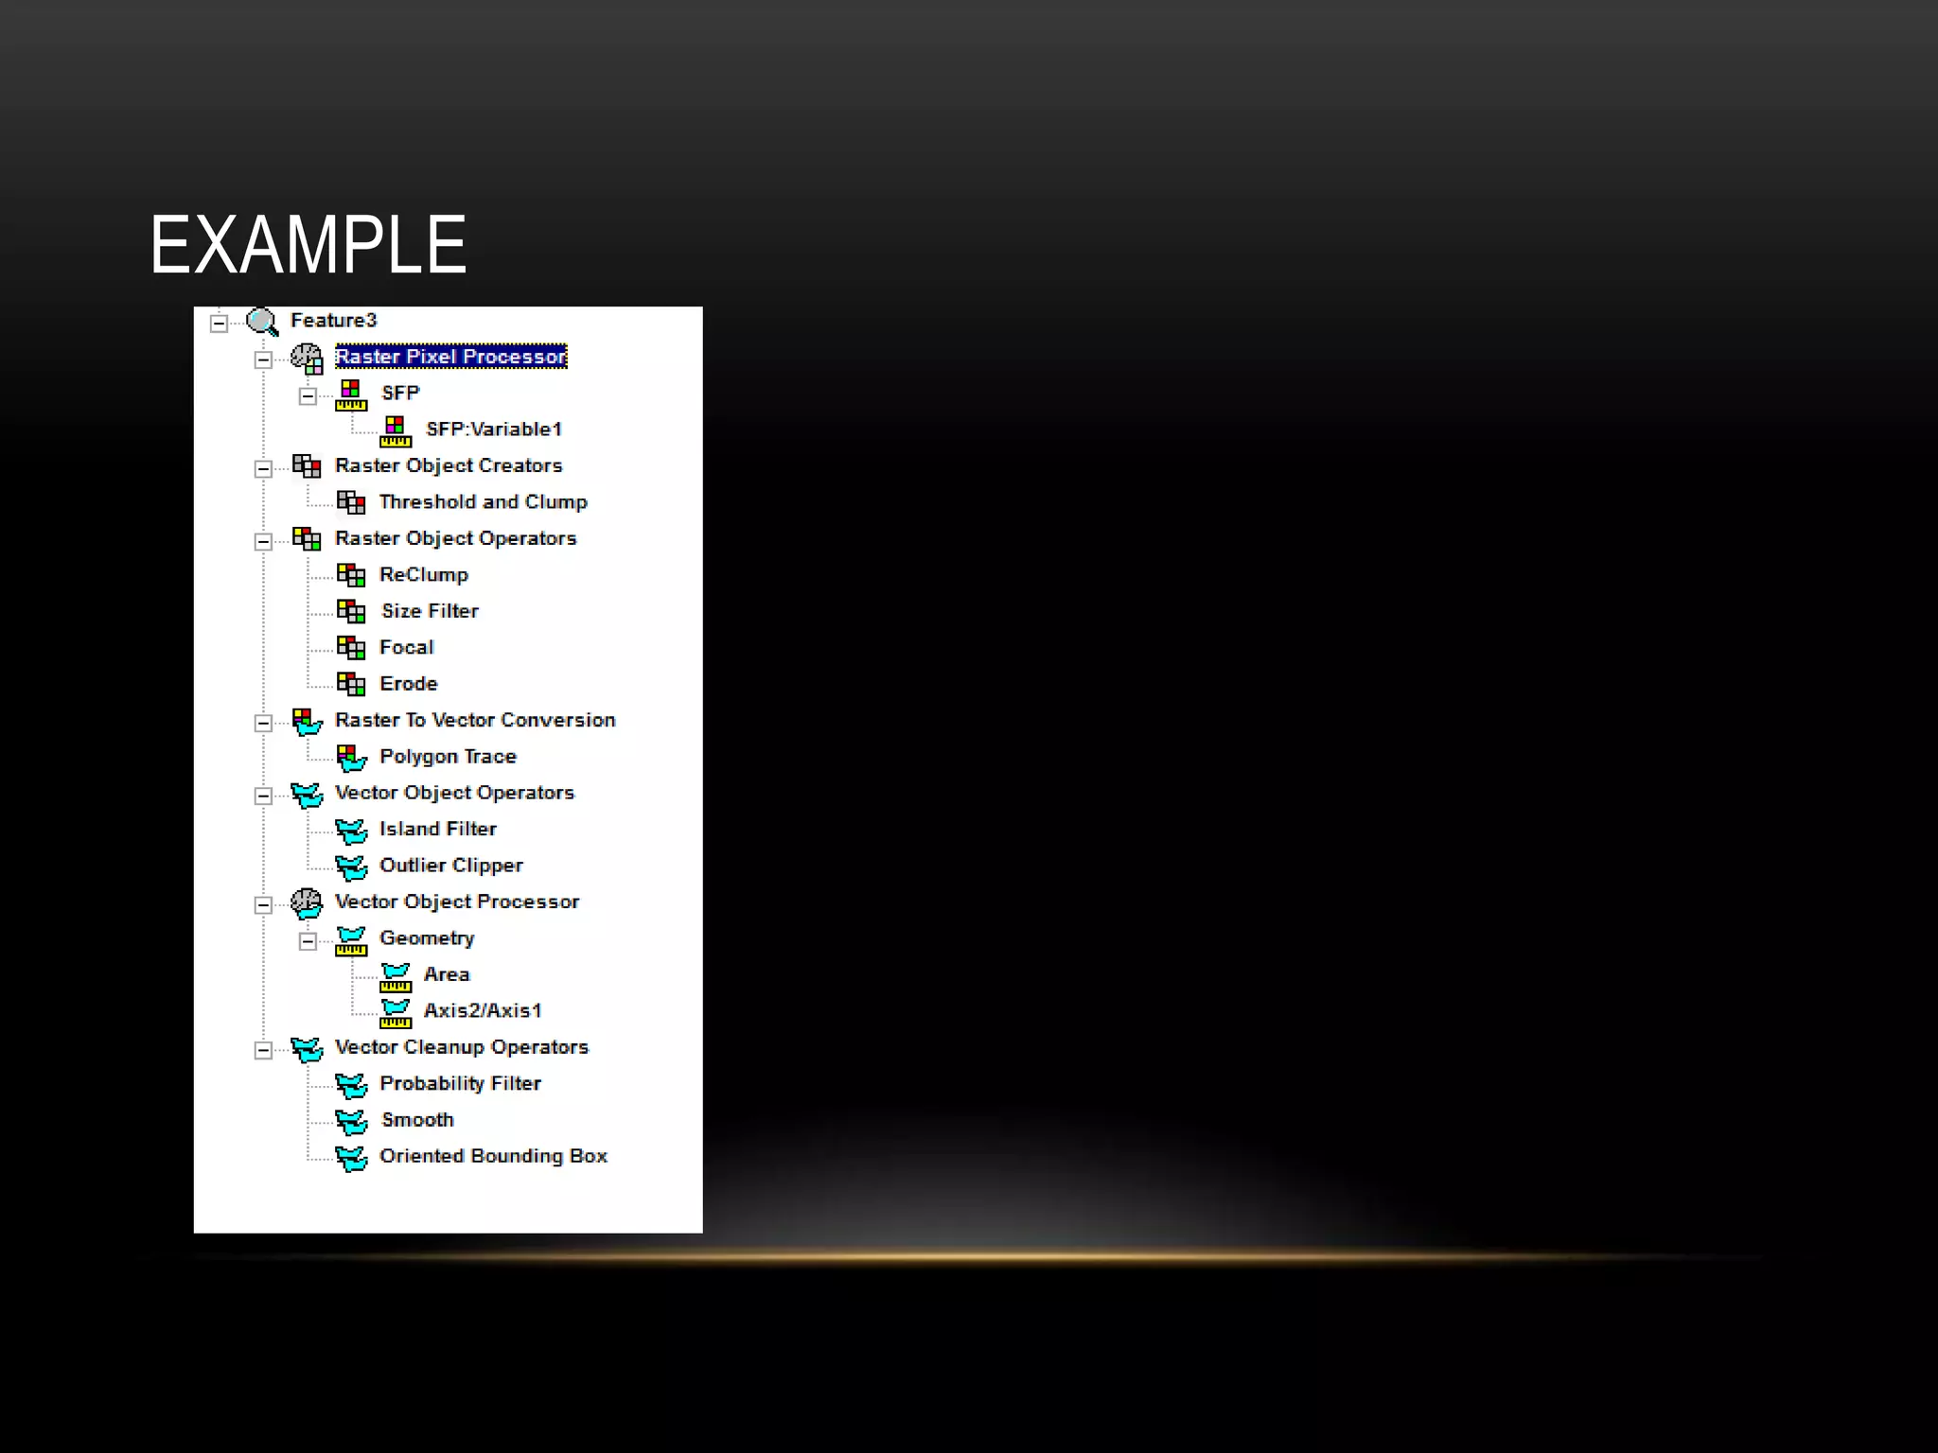Click the Island Filter vector icon
This screenshot has height=1453, width=1938.
[351, 831]
